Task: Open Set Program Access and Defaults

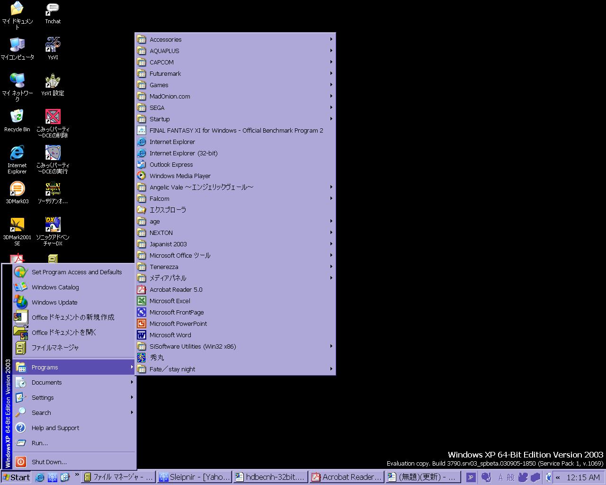Action: pyautogui.click(x=74, y=272)
